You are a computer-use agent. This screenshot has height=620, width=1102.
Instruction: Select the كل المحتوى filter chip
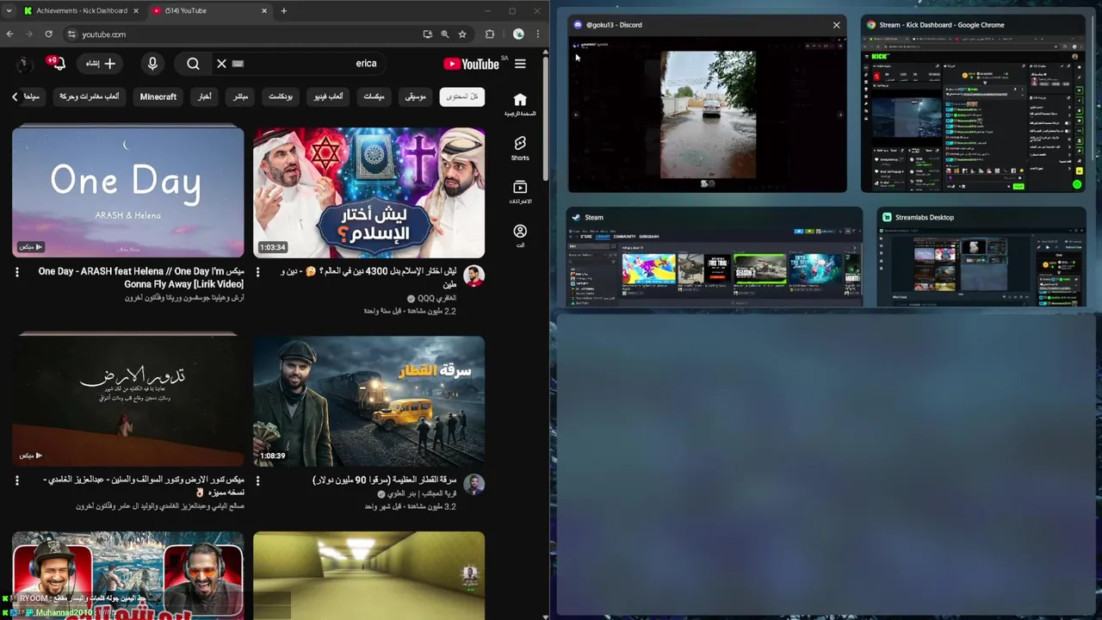tap(462, 96)
